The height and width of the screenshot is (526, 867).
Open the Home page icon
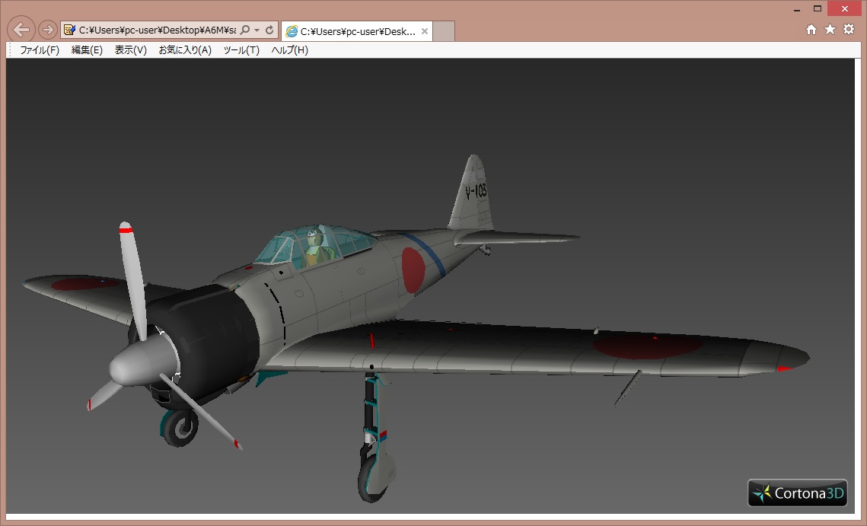811,29
